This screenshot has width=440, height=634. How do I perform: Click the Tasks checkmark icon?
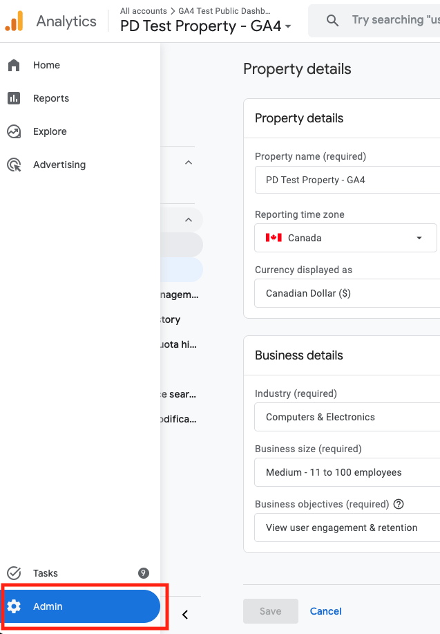(x=14, y=573)
